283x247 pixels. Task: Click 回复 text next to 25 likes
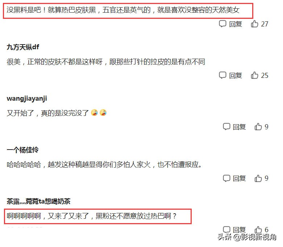click(x=236, y=75)
